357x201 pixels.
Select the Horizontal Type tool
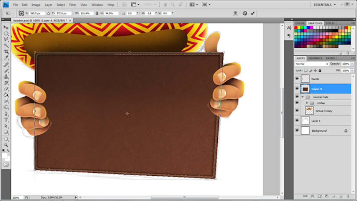pyautogui.click(x=6, y=120)
